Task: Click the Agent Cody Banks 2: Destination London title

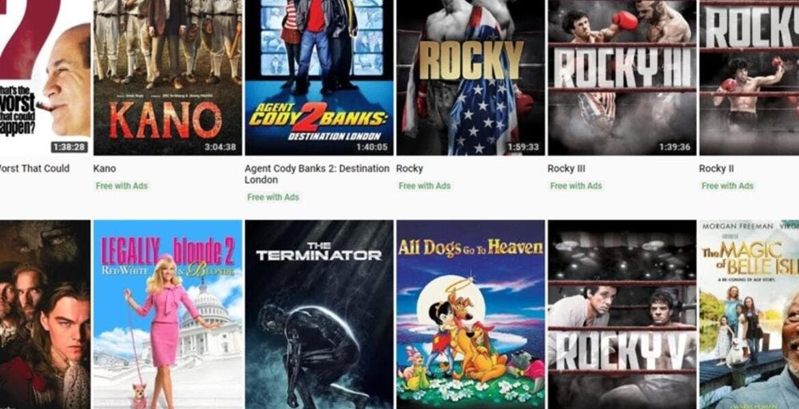Action: coord(316,174)
